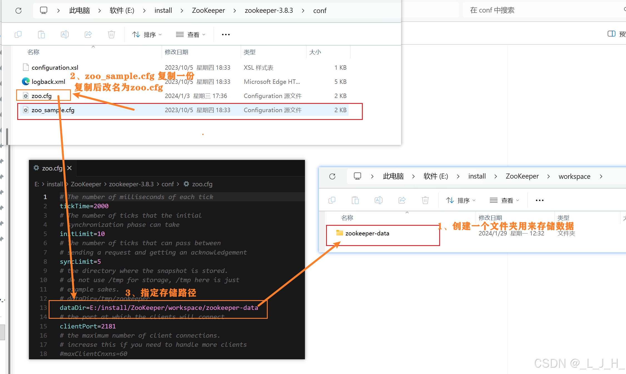Click the paste icon in conf toolbar
The width and height of the screenshot is (626, 374).
point(41,34)
